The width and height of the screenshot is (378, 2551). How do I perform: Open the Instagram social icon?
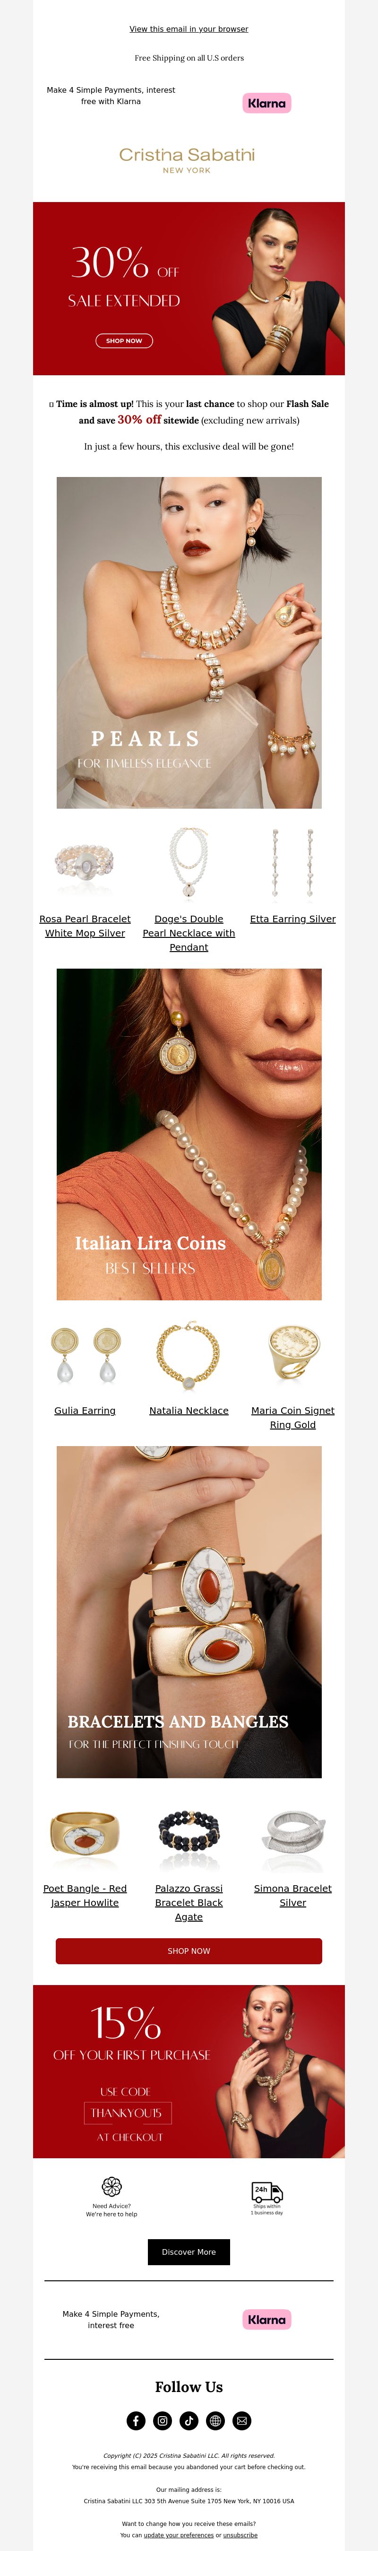click(162, 2420)
